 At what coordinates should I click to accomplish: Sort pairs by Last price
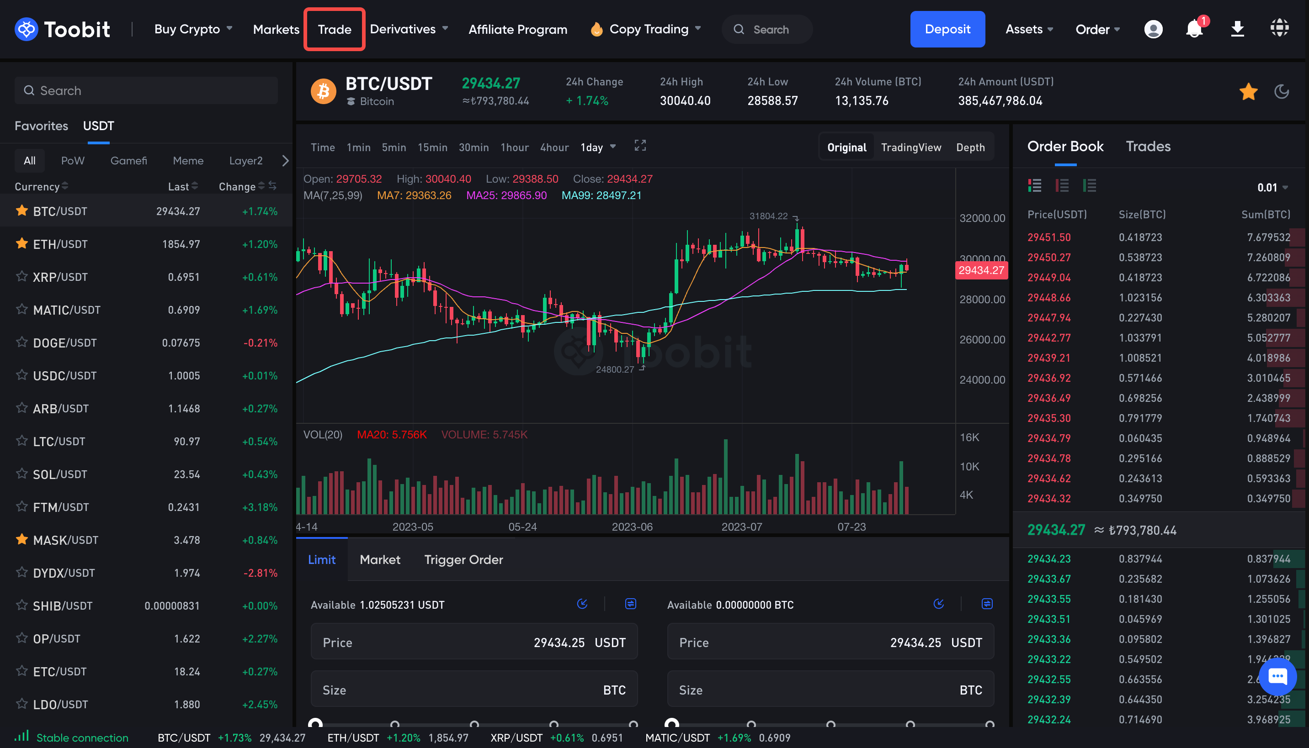pos(183,186)
